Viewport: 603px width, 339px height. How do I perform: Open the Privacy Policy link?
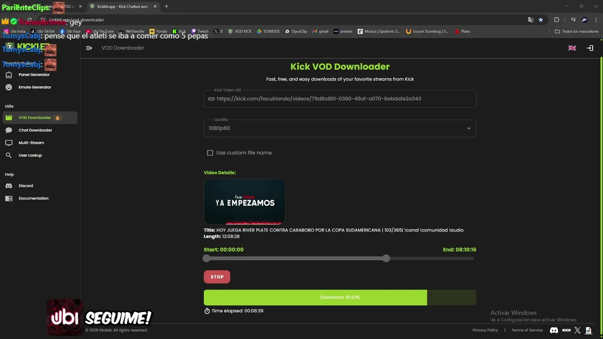(485, 330)
